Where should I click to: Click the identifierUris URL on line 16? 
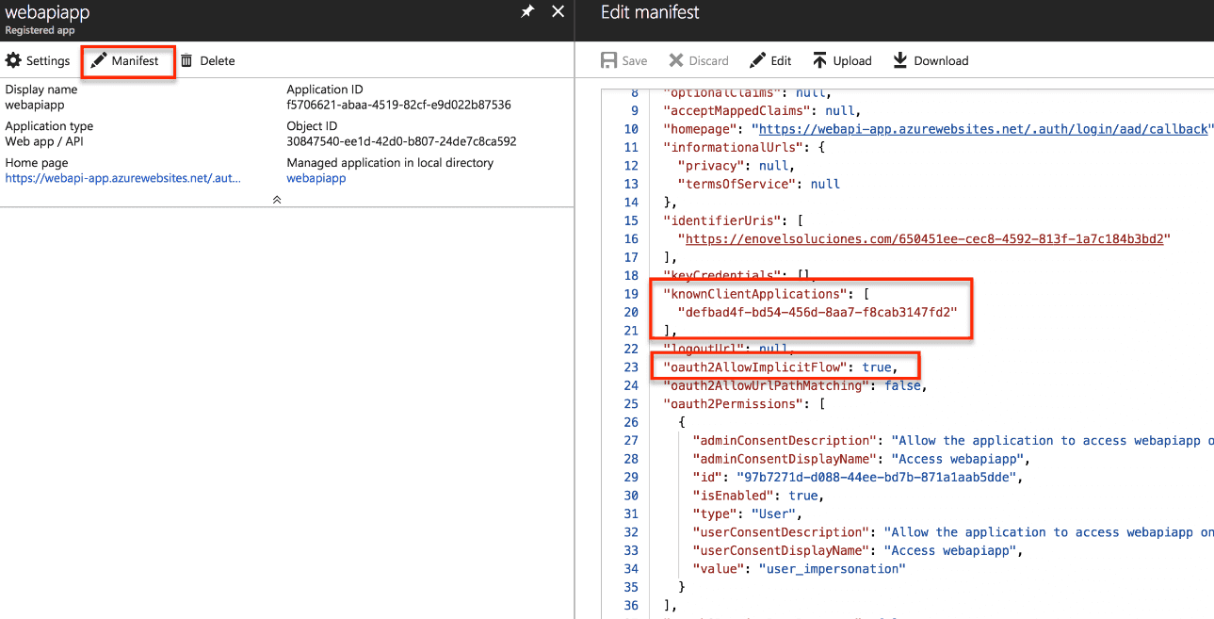tap(926, 239)
